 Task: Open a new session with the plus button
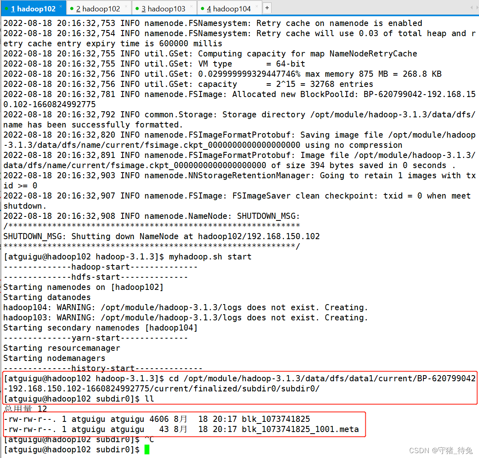click(266, 7)
